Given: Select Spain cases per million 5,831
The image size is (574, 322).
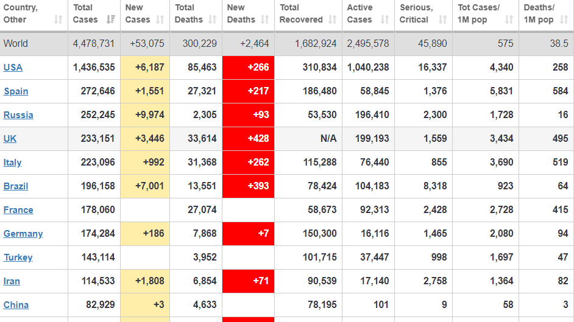Looking at the screenshot, I should tap(501, 91).
